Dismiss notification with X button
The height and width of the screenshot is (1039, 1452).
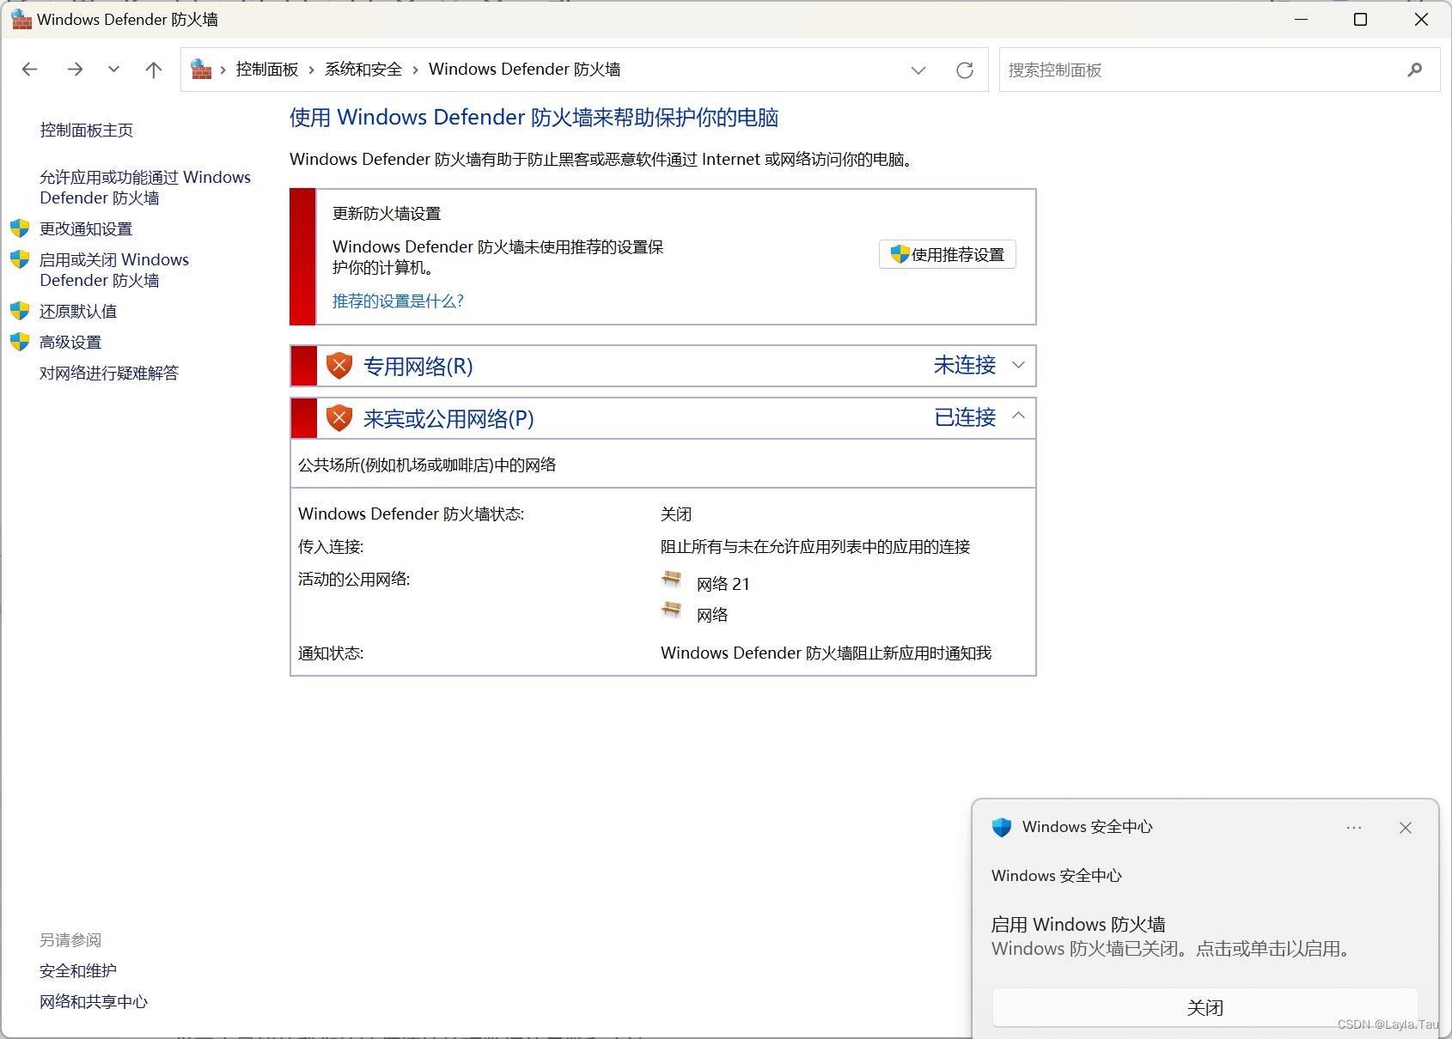(1406, 828)
